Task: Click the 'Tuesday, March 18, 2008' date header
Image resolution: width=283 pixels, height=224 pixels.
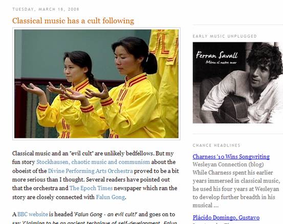Action: click(46, 9)
